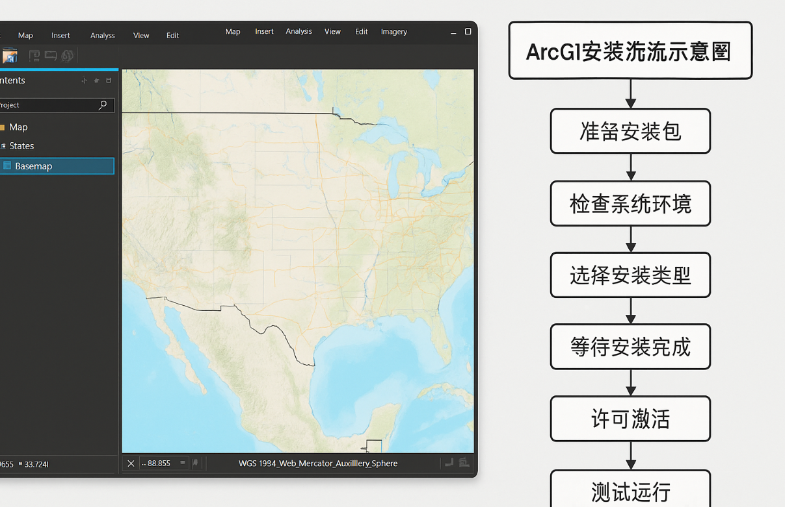Click the WGS 1984_Web_Mercator_Auxilllery_Sphere text
This screenshot has width=785, height=507.
pyautogui.click(x=318, y=464)
